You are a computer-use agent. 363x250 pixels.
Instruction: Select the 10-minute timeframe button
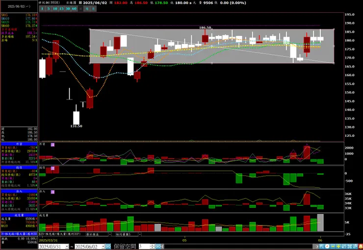pos(55,8)
